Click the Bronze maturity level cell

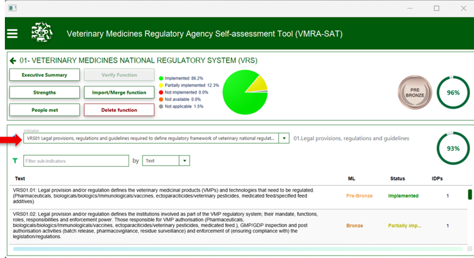[x=355, y=226]
